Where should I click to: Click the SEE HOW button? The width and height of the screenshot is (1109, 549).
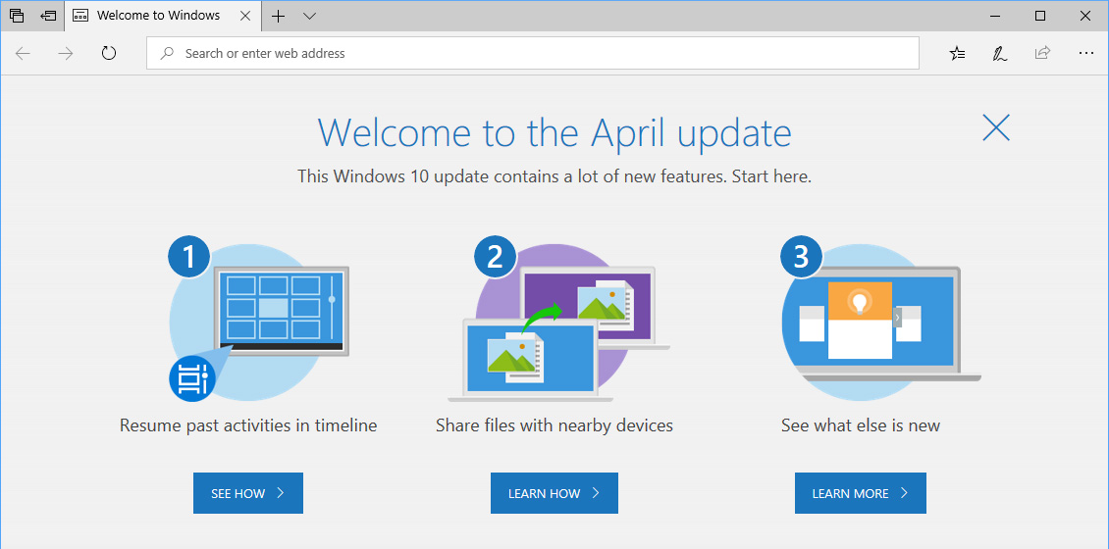tap(248, 493)
